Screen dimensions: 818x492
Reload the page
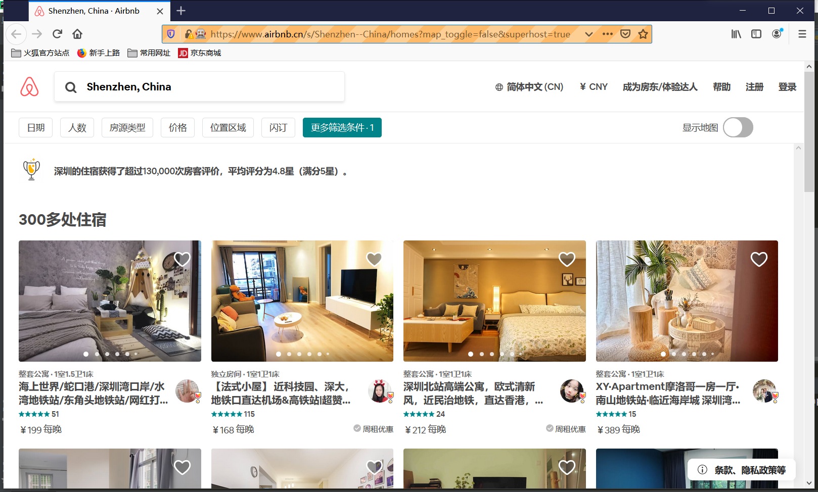[x=57, y=34]
